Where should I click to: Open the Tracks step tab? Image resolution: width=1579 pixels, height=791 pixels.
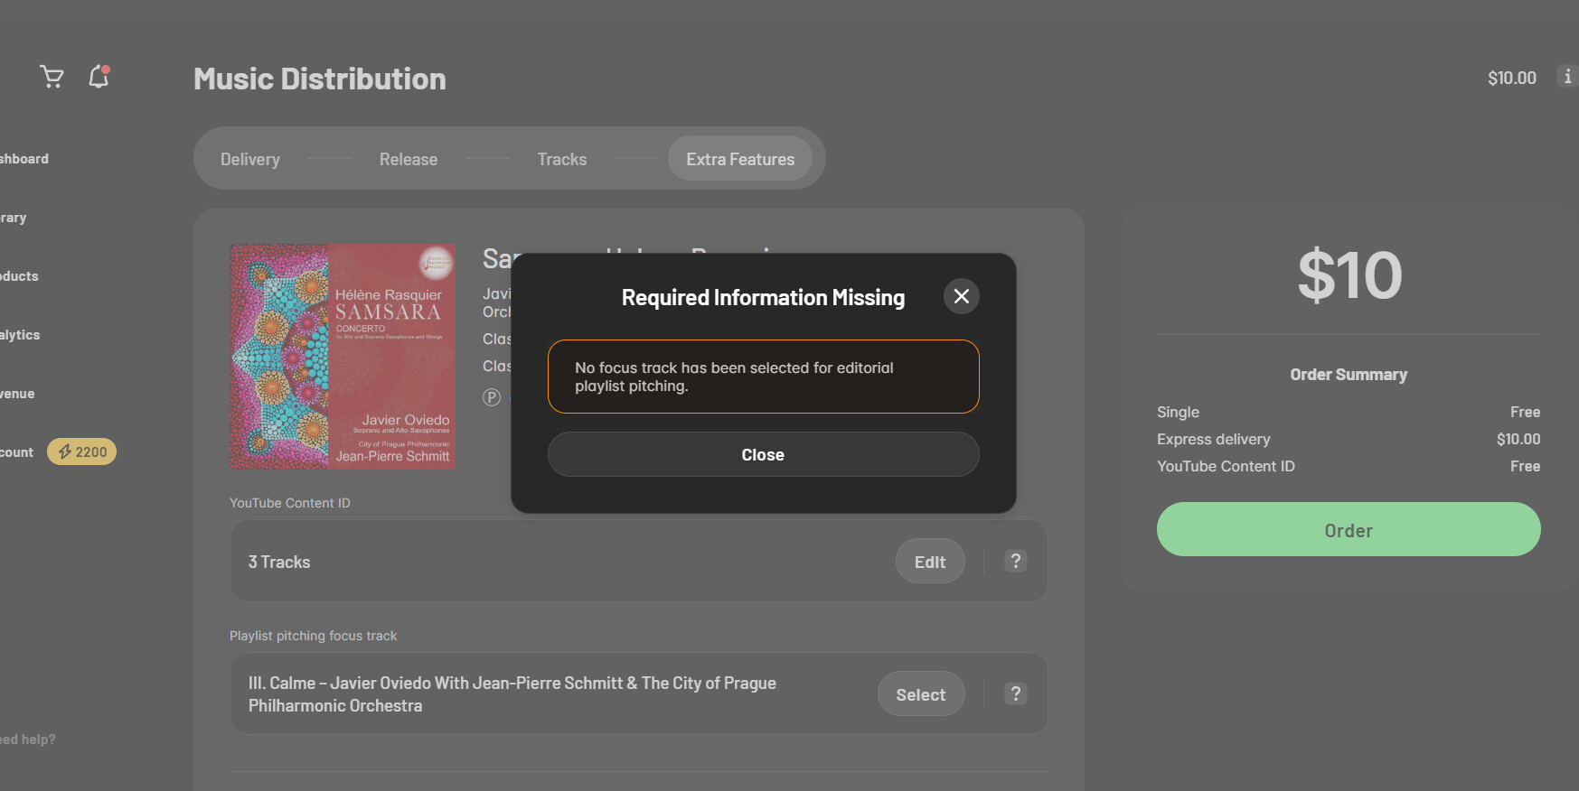(561, 160)
